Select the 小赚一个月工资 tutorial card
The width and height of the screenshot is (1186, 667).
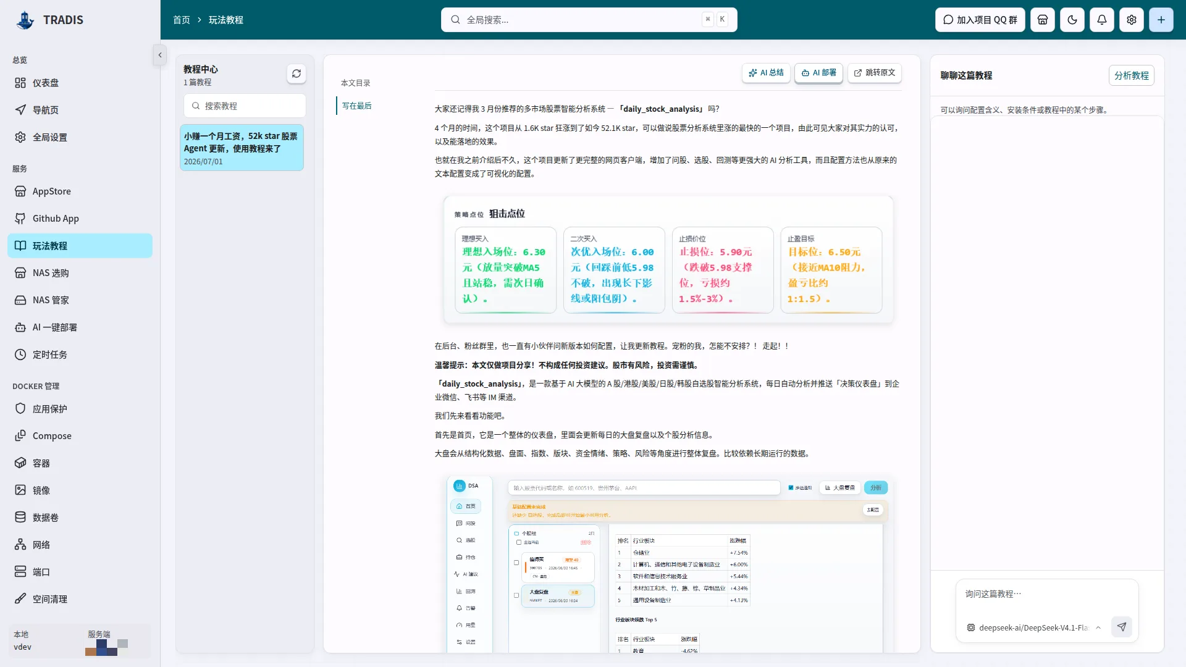pyautogui.click(x=242, y=148)
